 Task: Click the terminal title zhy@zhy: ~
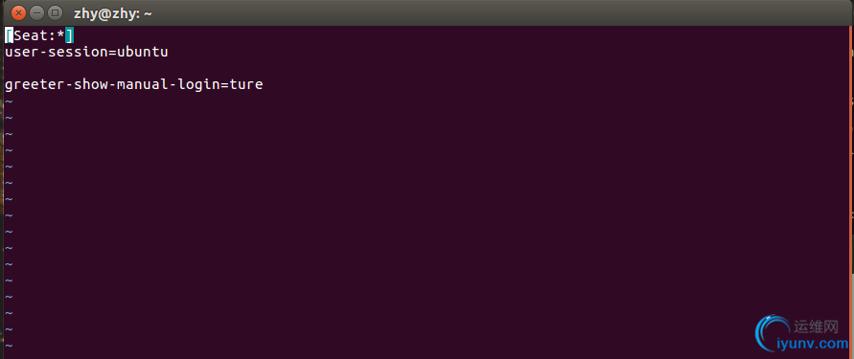[113, 13]
